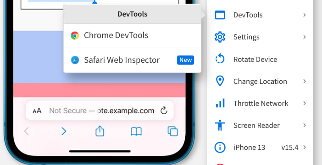Click the New badge beside Safari Web Inspector
Viewport: 322px width, 165px height.
pyautogui.click(x=185, y=60)
